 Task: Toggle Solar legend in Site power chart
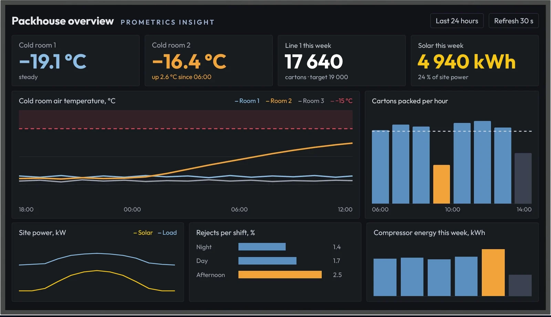pos(143,233)
